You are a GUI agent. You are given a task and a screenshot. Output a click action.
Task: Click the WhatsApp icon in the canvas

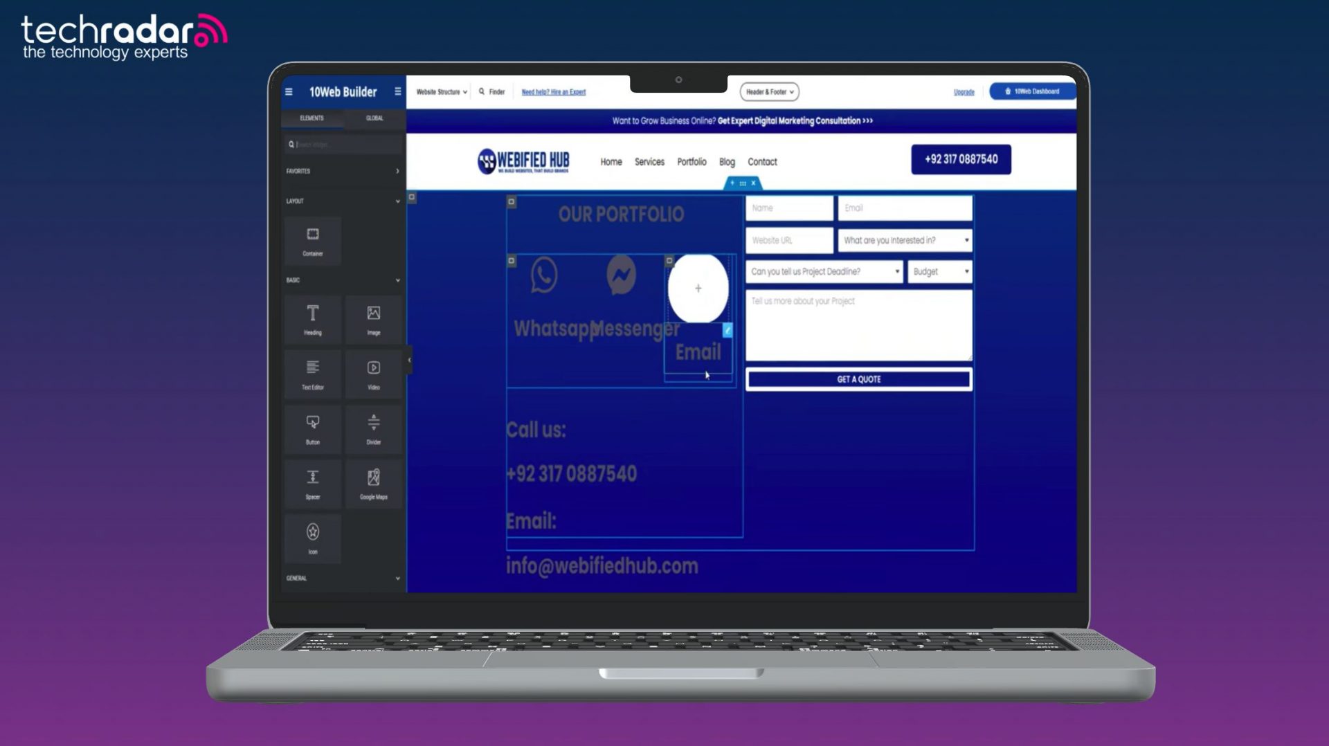point(544,275)
